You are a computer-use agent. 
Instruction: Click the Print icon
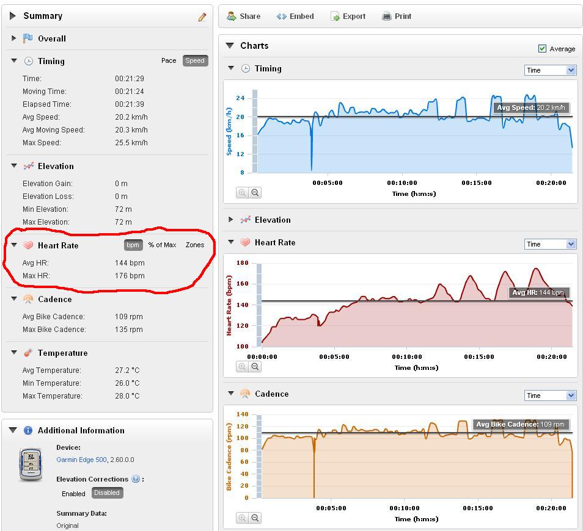pos(387,16)
